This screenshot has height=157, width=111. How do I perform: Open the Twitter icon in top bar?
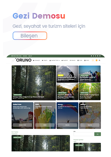point(94,56)
